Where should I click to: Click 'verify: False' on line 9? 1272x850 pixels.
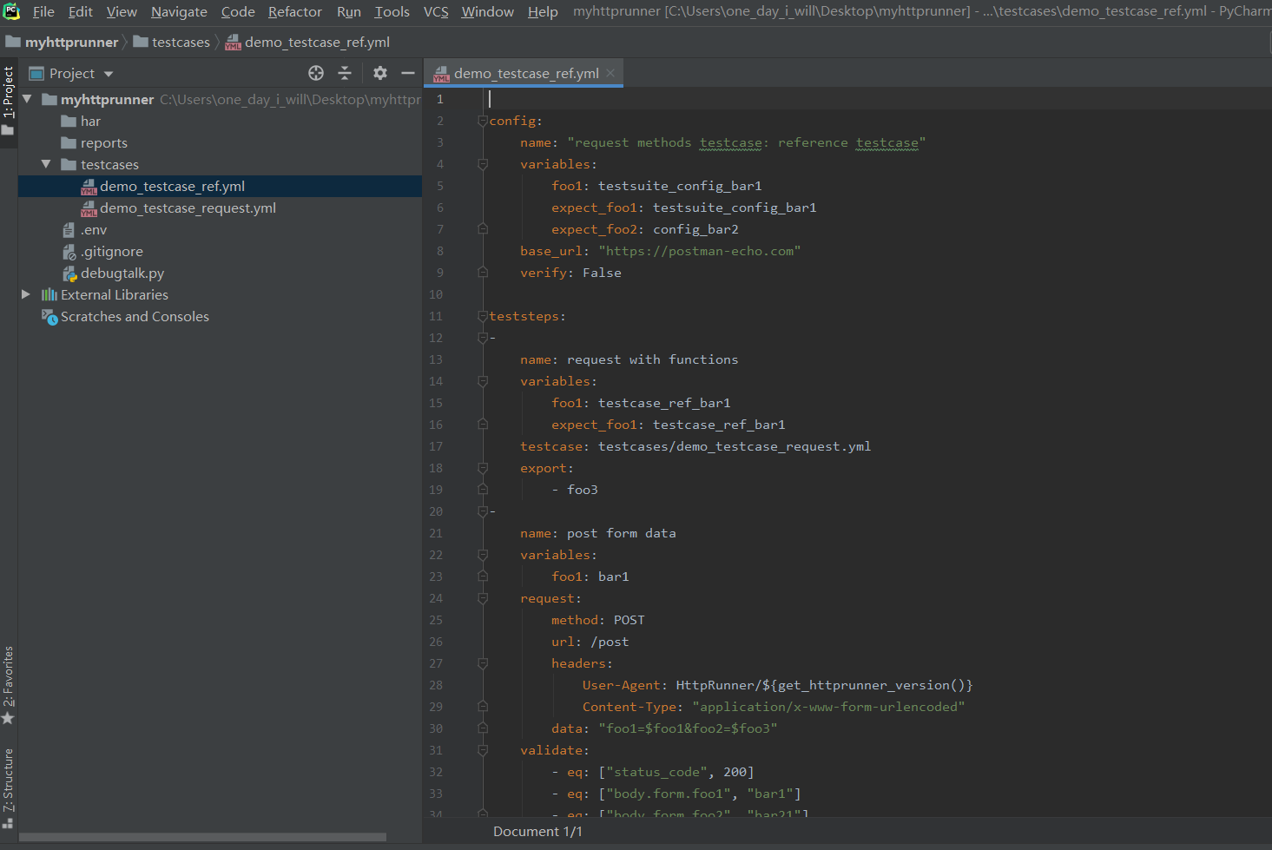pos(570,273)
